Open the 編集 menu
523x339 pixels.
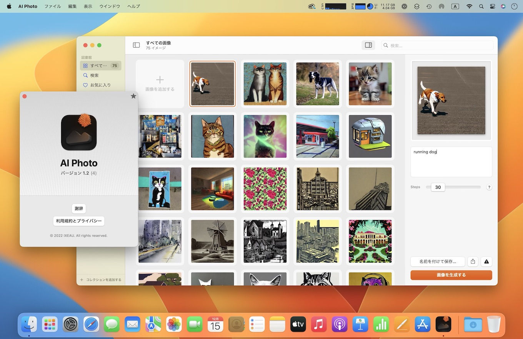(72, 7)
